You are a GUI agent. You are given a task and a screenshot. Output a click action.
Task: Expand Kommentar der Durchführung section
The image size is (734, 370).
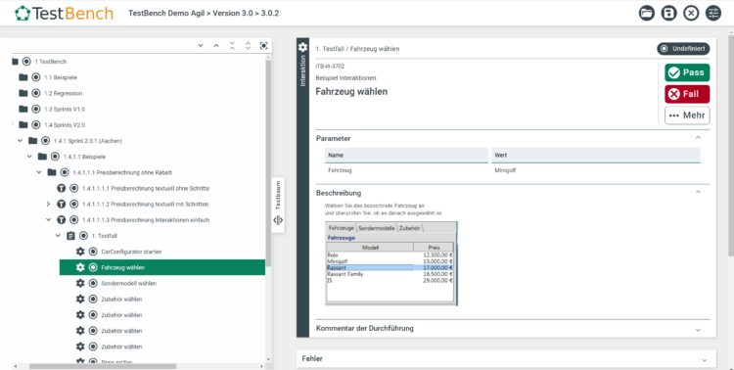point(698,330)
